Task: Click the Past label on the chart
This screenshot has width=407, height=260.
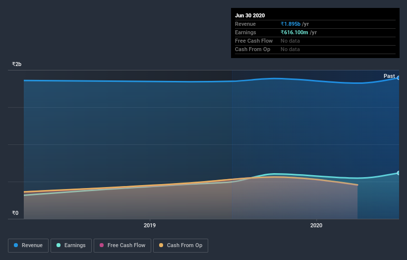Action: 389,76
